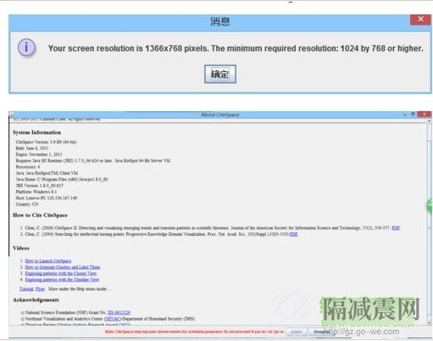
Task: Open How to Generate Clusters and Label Them video
Action: pyautogui.click(x=63, y=267)
